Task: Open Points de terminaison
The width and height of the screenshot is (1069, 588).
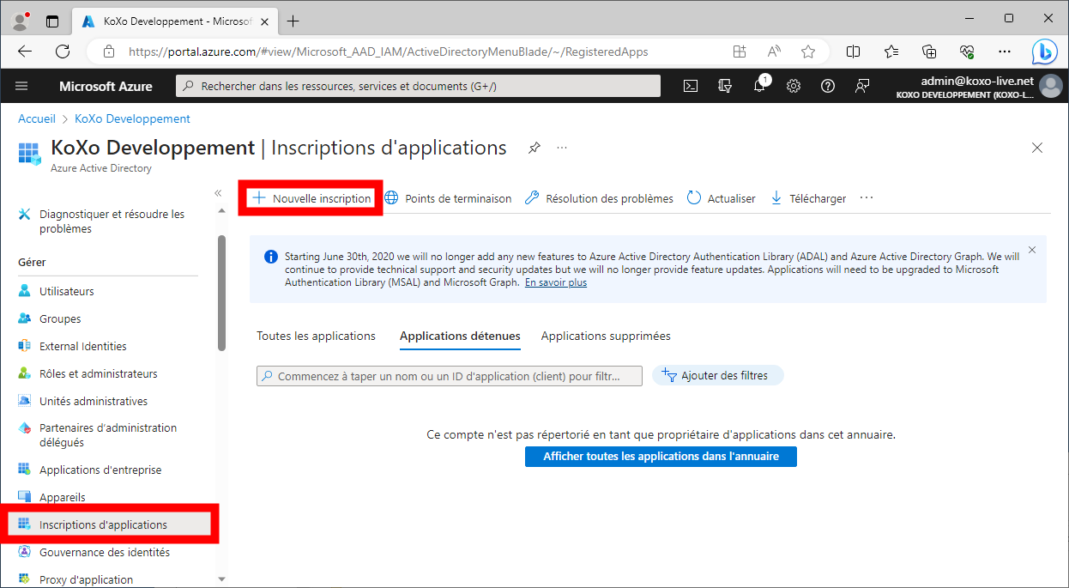Action: click(x=448, y=198)
